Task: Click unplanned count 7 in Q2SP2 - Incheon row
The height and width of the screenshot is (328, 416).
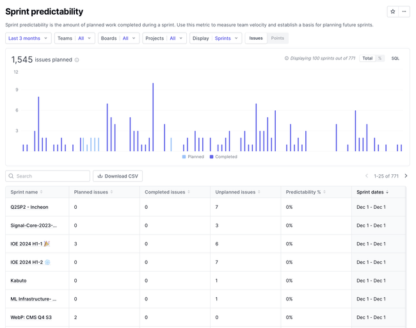Action: tap(217, 207)
